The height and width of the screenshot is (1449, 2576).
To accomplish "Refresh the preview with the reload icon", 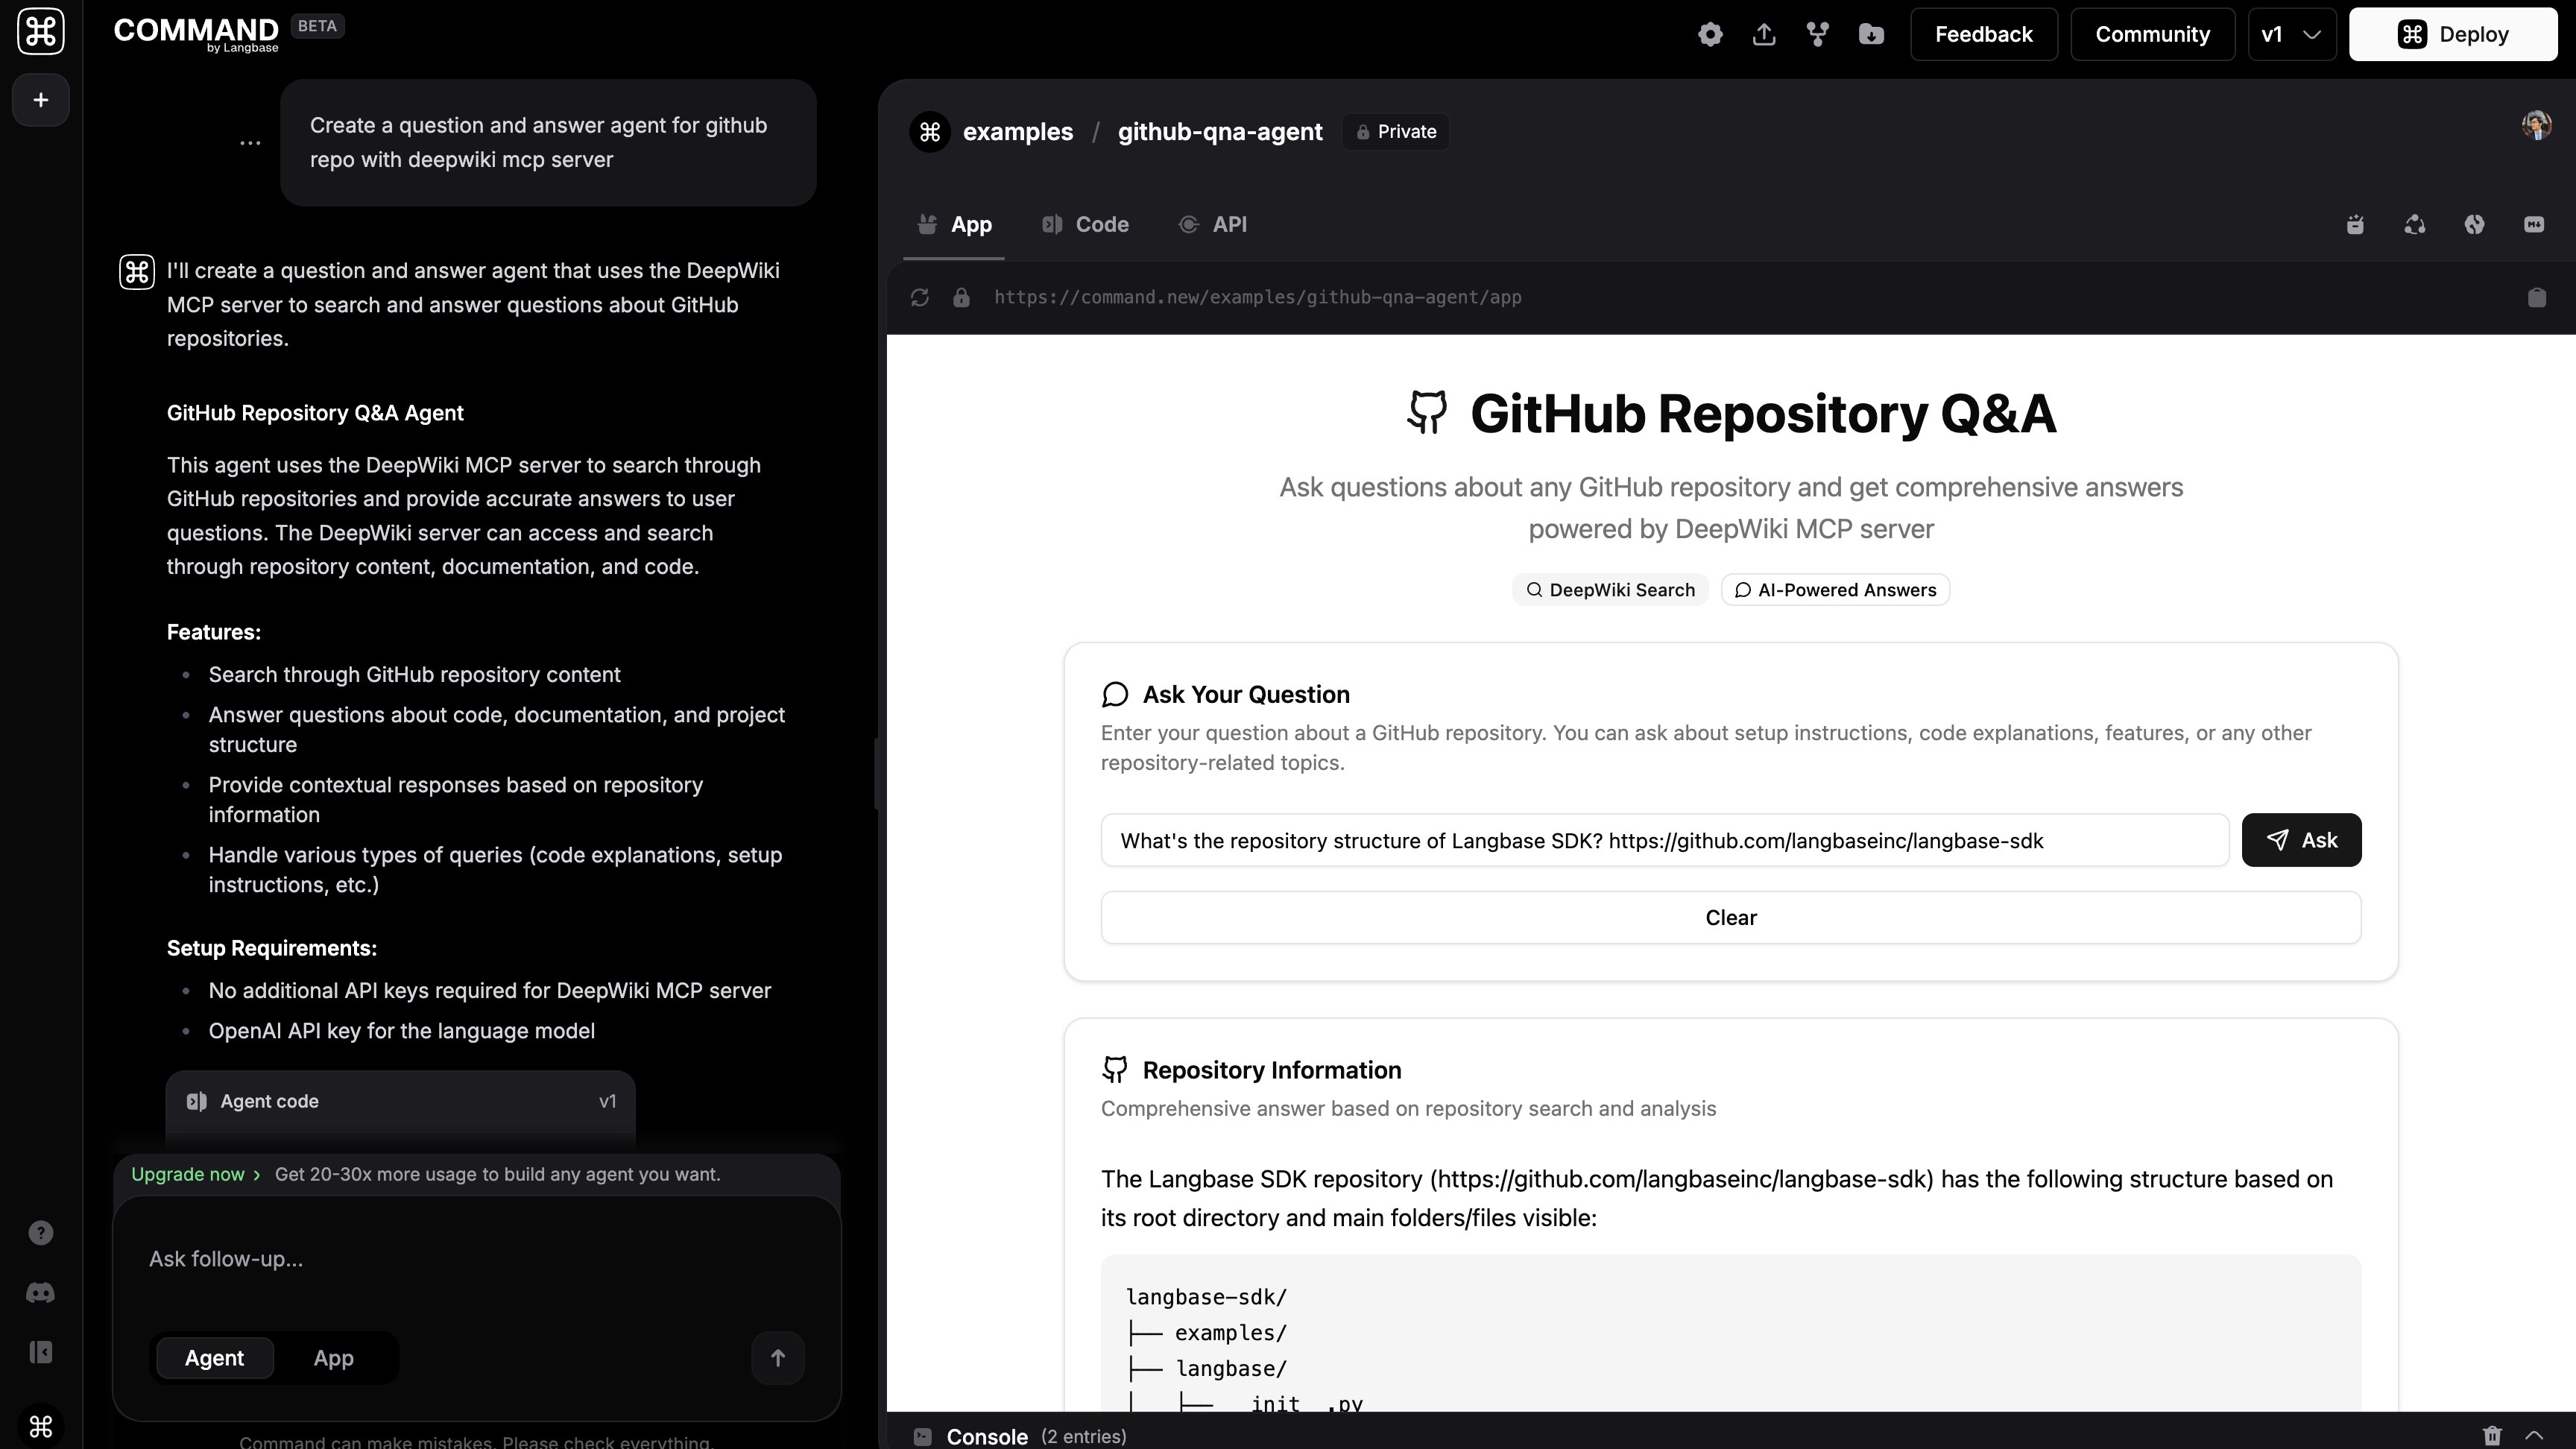I will coord(919,297).
